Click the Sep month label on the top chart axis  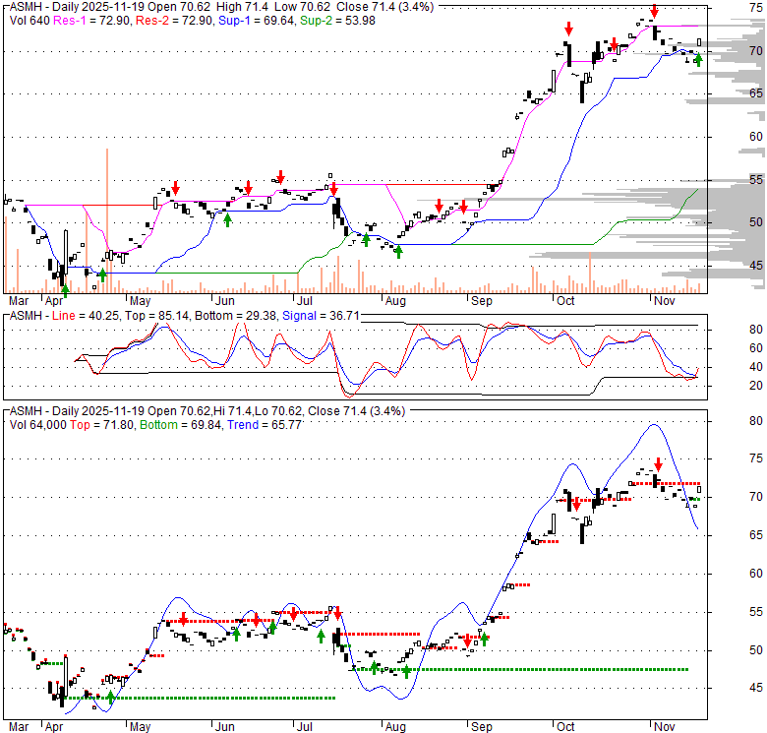pos(482,301)
